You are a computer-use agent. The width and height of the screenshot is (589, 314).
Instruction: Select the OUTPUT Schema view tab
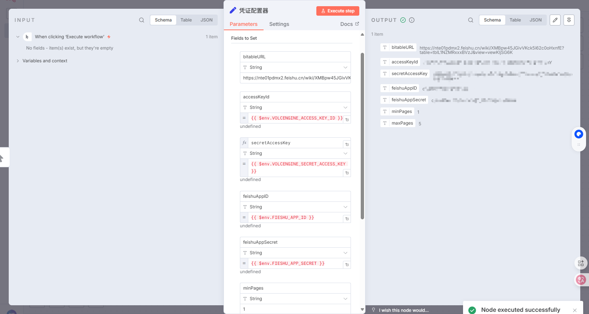point(492,20)
